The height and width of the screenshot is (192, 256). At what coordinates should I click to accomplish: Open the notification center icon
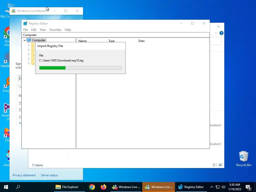click(248, 187)
